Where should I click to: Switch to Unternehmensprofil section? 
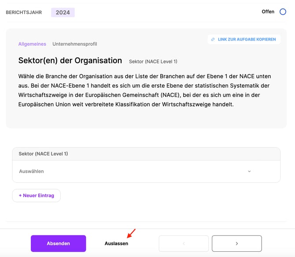tap(74, 44)
